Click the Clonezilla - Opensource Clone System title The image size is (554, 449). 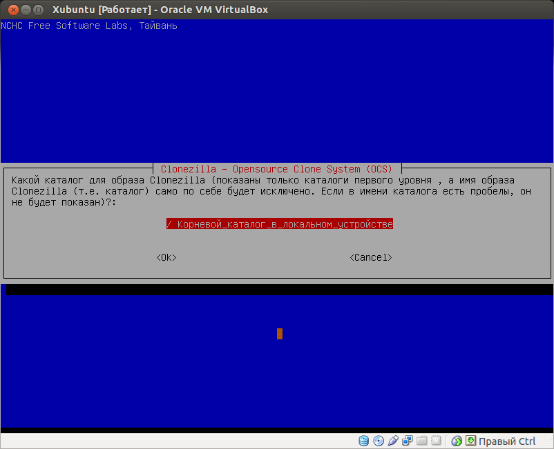[x=276, y=169]
